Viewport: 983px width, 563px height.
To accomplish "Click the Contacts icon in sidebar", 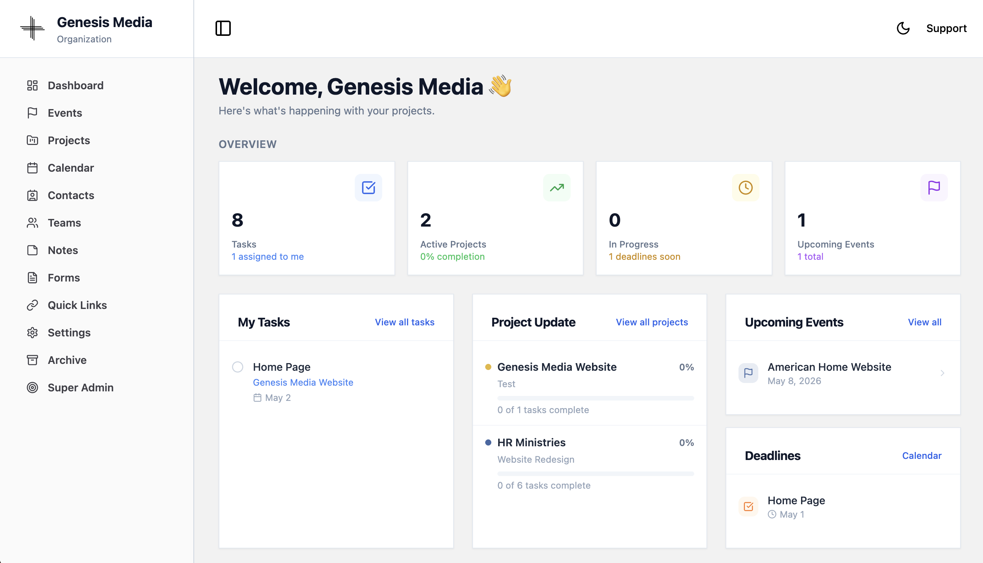I will pos(32,195).
